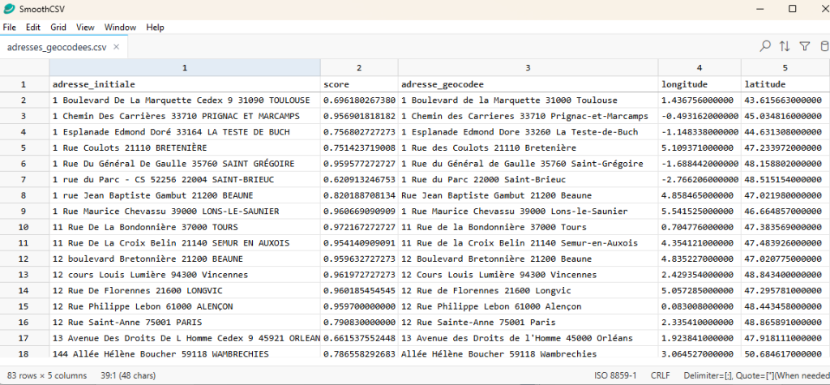
Task: Open the Grid menu
Action: point(58,28)
